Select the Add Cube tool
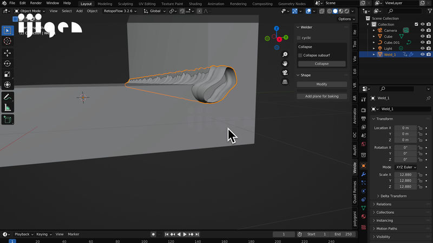This screenshot has height=243, width=433. [x=8, y=119]
